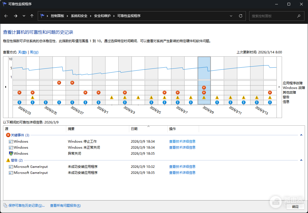Select information icon on 2026/3/11
Viewport: 308px width, 213px height.
[231, 102]
